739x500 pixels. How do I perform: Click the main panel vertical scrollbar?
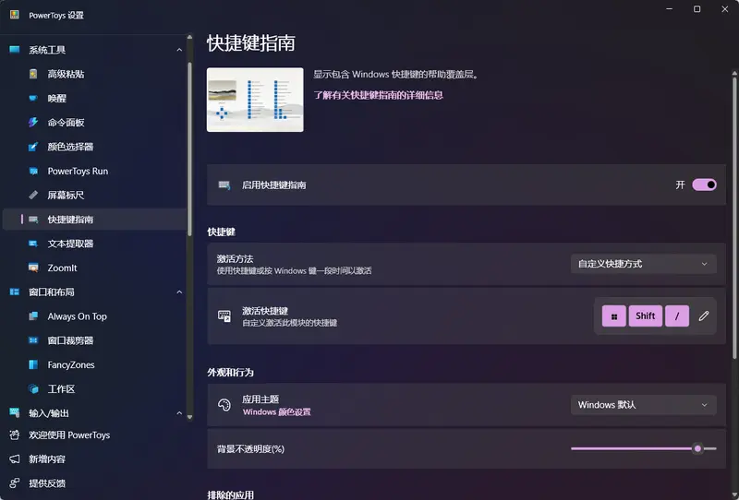point(734,217)
